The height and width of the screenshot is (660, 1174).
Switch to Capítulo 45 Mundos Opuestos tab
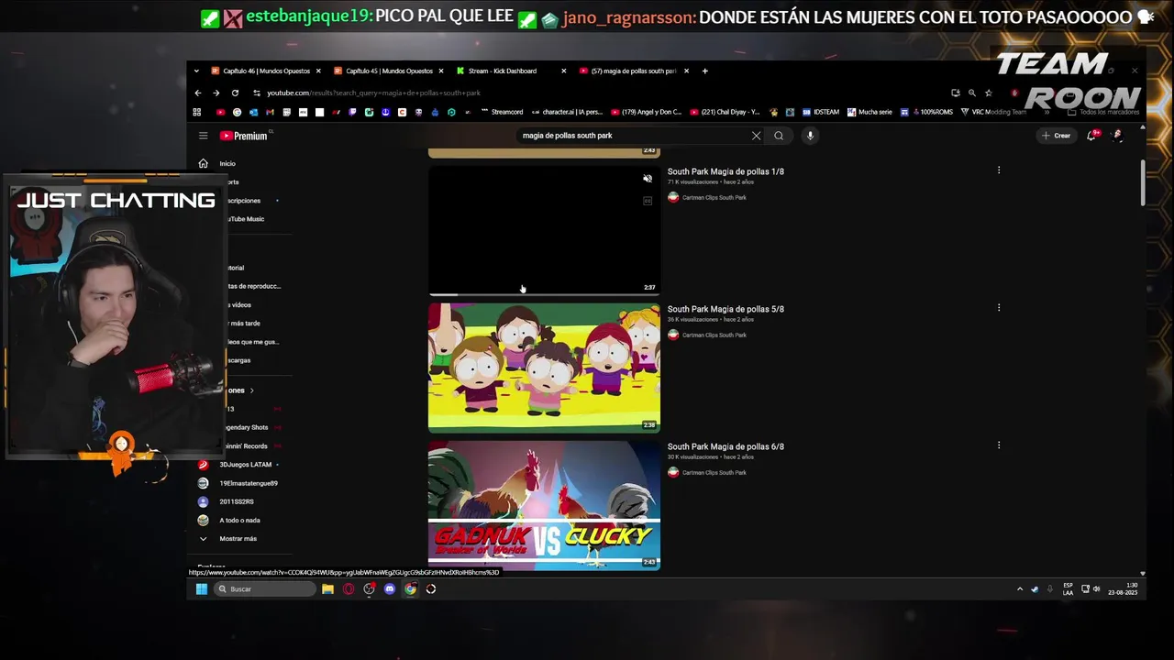tap(389, 71)
